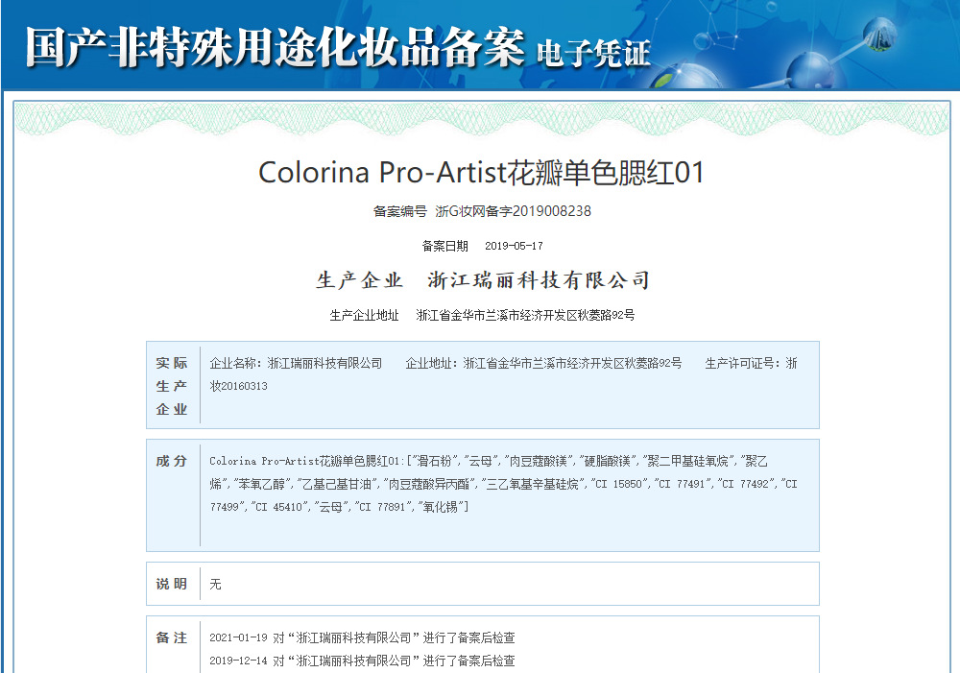960x673 pixels.
Task: Click the 实际生产企业 section label
Action: point(172,386)
